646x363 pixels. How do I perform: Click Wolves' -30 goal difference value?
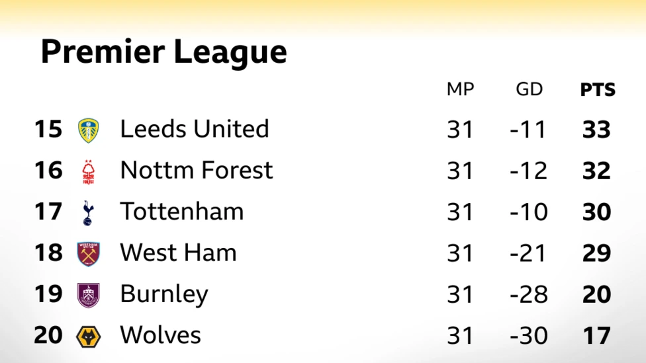click(x=529, y=336)
